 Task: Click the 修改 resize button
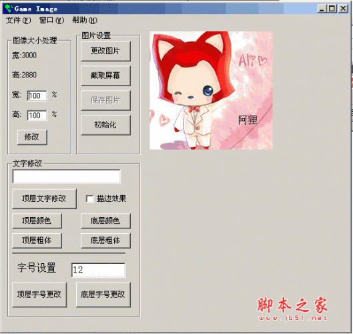pos(32,137)
